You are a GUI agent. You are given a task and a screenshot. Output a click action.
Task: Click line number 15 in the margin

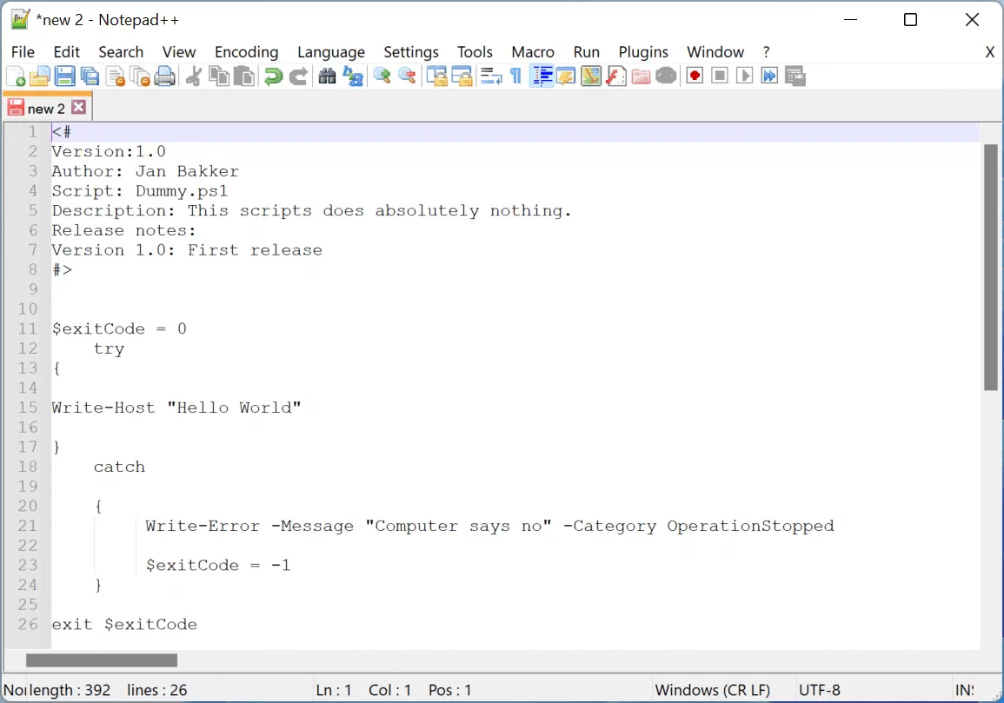point(28,408)
